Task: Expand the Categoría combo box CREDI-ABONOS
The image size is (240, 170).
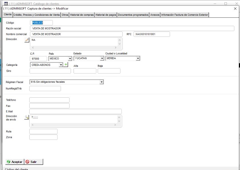Action: (61, 65)
